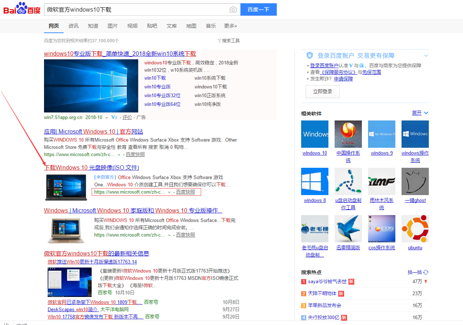The height and width of the screenshot is (325, 463).
Task: Refresh hot searches with 换一换
Action: tap(418, 272)
